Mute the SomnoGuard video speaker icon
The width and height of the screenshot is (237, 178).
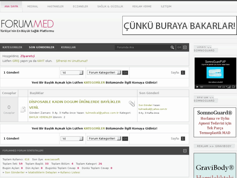pyautogui.click(x=227, y=87)
